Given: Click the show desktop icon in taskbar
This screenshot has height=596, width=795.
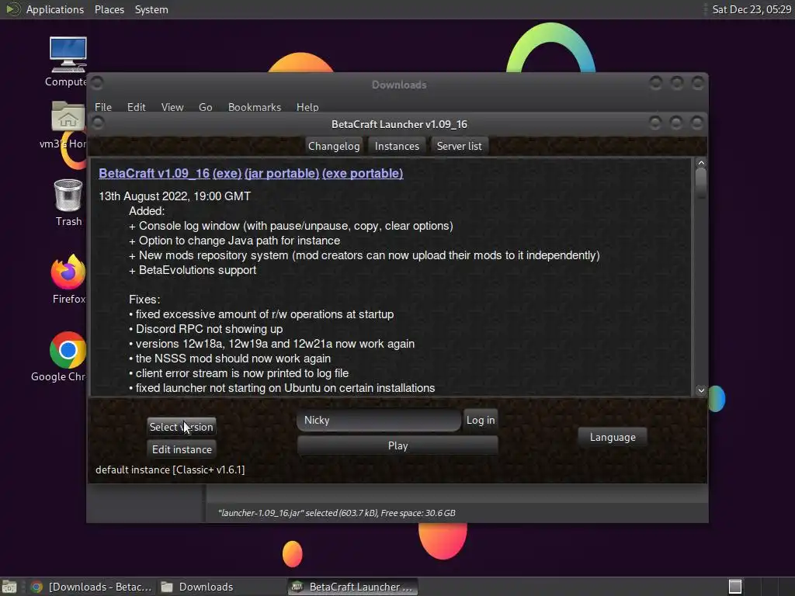Looking at the screenshot, I should [9, 587].
